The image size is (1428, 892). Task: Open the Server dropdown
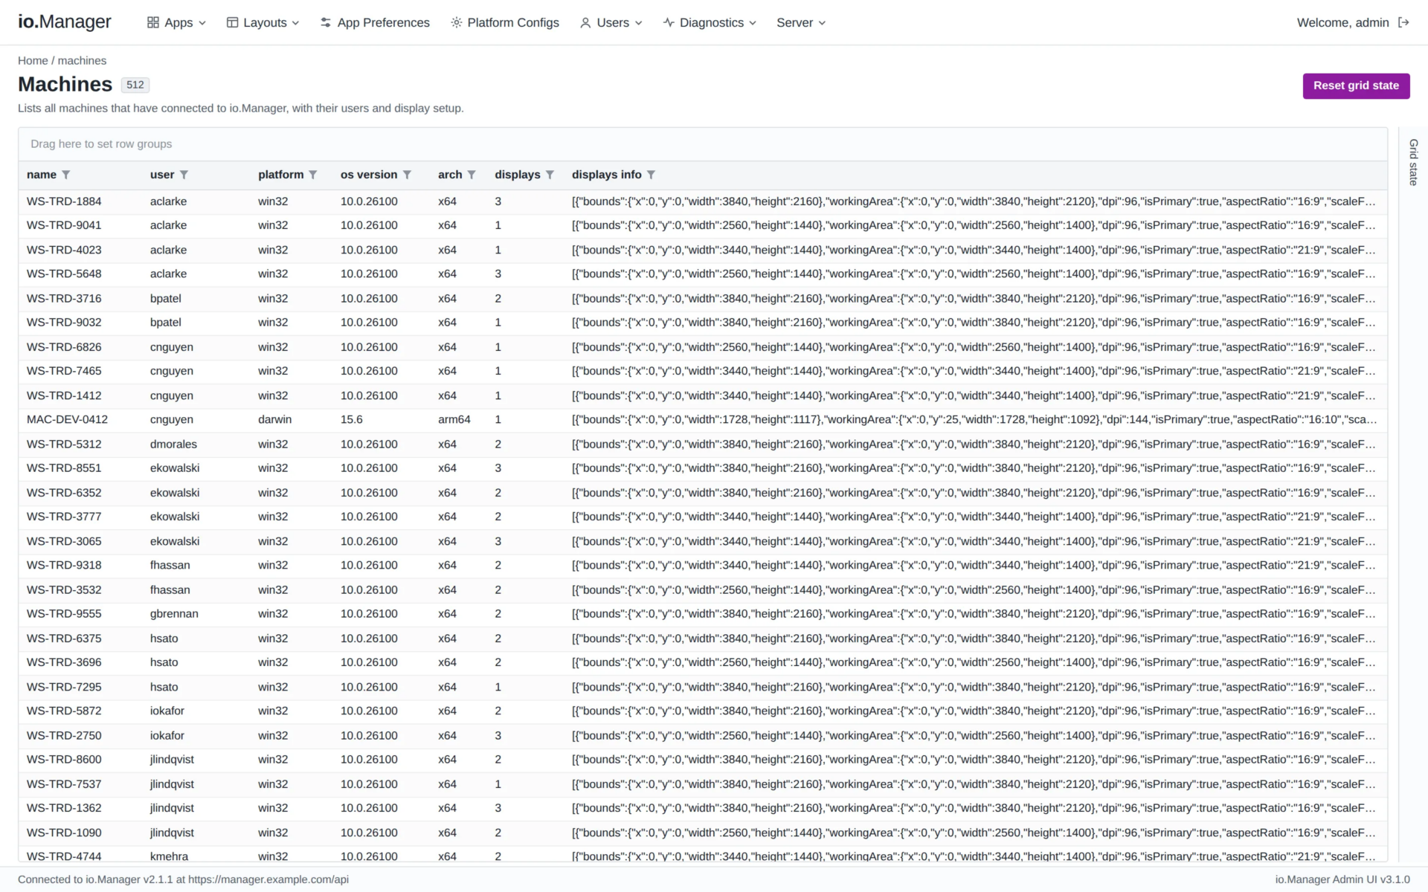point(801,22)
